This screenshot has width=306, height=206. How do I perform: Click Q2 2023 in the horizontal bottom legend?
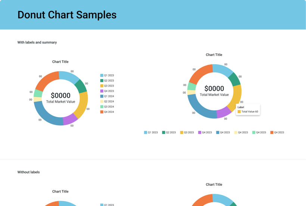[x=169, y=132]
